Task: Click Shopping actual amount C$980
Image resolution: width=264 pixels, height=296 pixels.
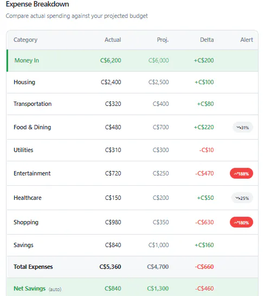Action: click(113, 222)
